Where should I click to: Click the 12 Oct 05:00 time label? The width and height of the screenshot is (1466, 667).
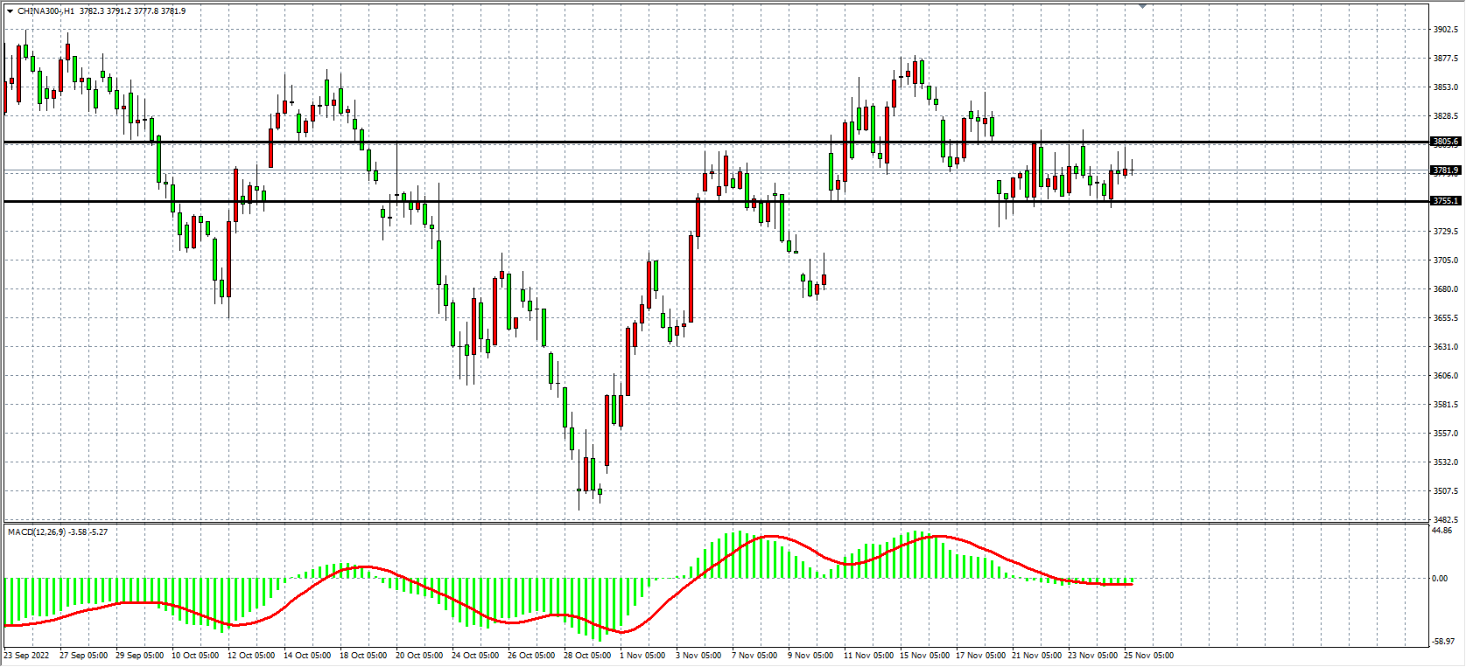pos(251,656)
